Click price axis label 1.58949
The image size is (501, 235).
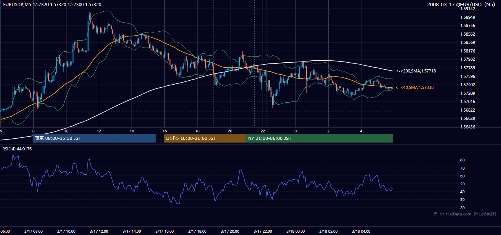click(x=468, y=17)
